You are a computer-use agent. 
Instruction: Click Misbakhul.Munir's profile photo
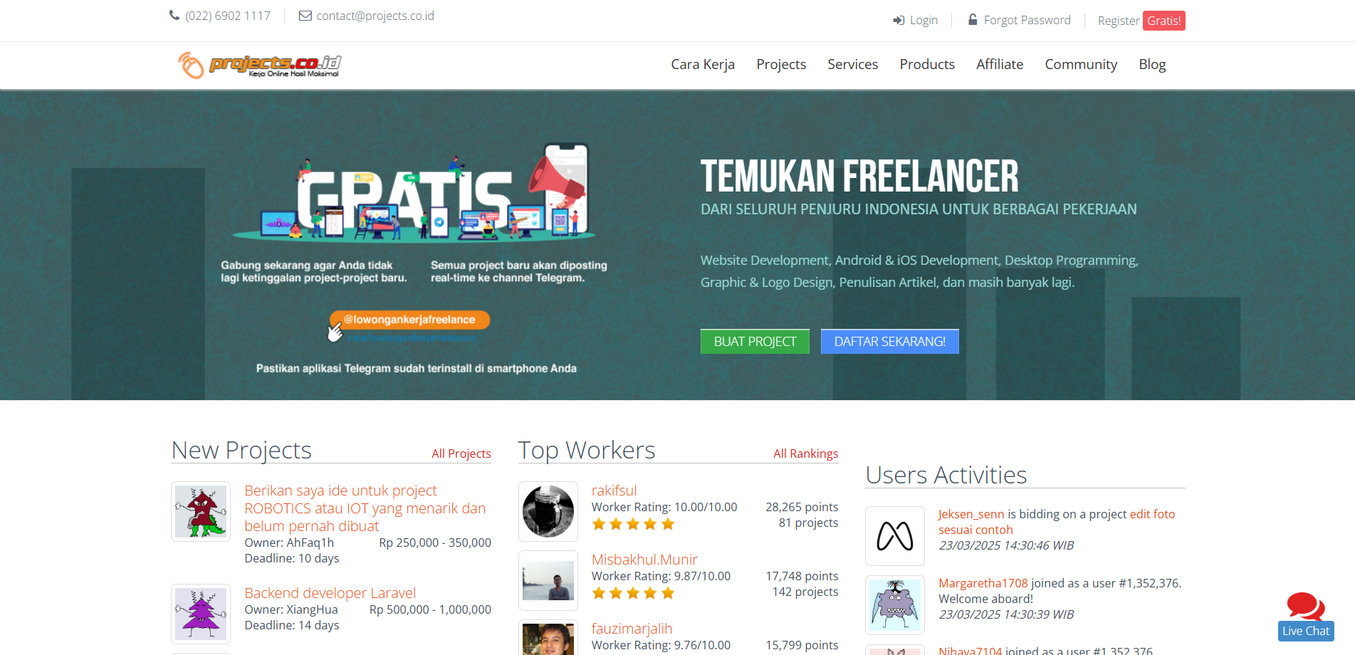point(548,580)
